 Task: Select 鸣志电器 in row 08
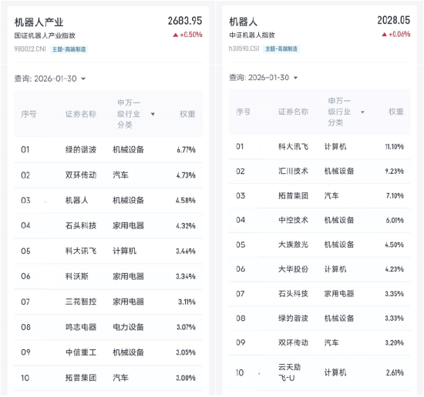pyautogui.click(x=81, y=327)
